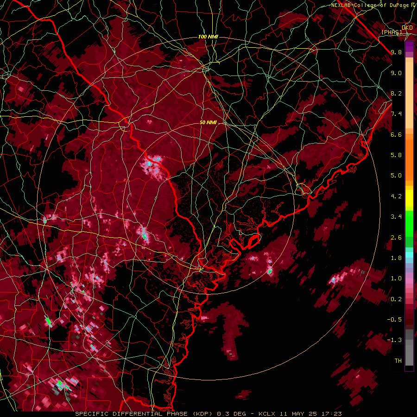Click the DKD label above the color scale

407,28
